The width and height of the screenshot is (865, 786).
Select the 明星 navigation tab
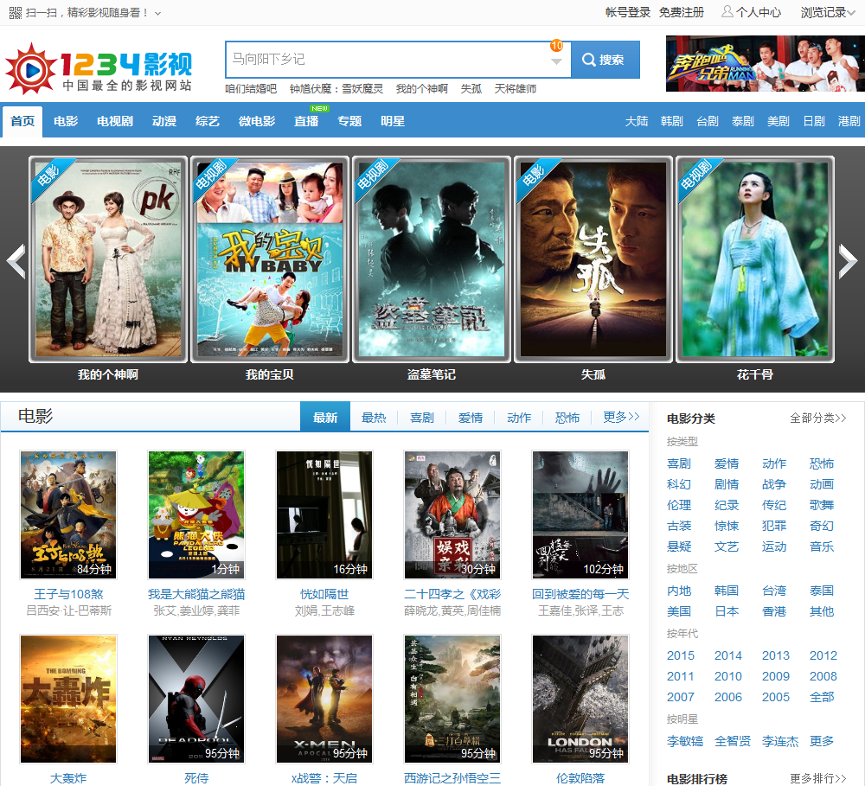[392, 121]
